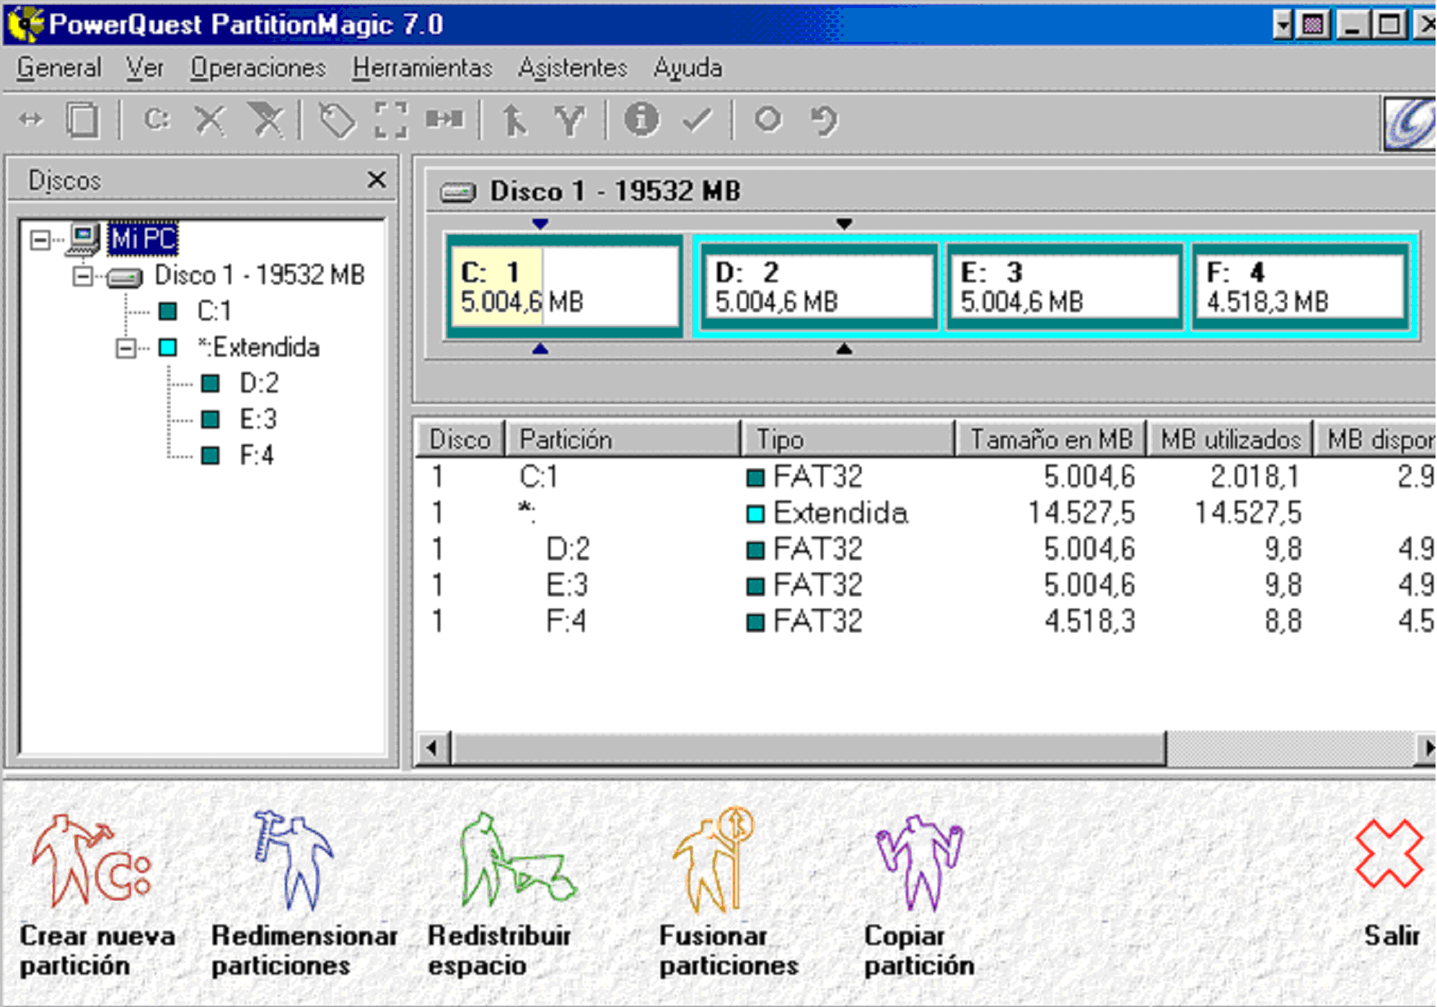Screen dimensions: 1437x1007
Task: Open the General menu
Action: [x=59, y=69]
